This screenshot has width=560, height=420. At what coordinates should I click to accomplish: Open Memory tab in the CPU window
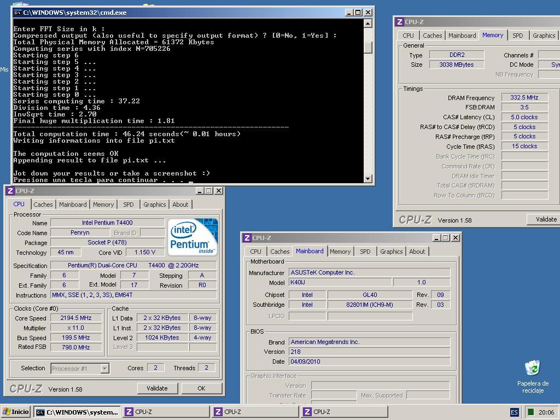coord(103,205)
